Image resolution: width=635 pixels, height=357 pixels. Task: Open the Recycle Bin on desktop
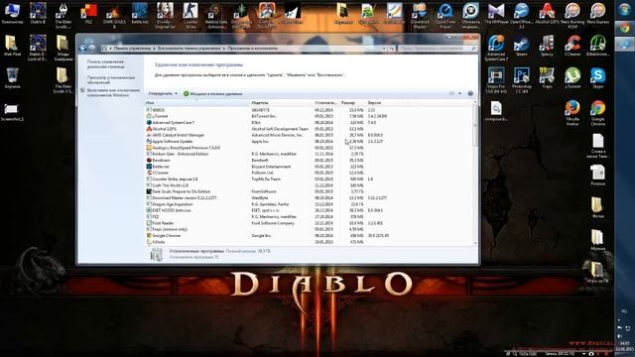12,78
